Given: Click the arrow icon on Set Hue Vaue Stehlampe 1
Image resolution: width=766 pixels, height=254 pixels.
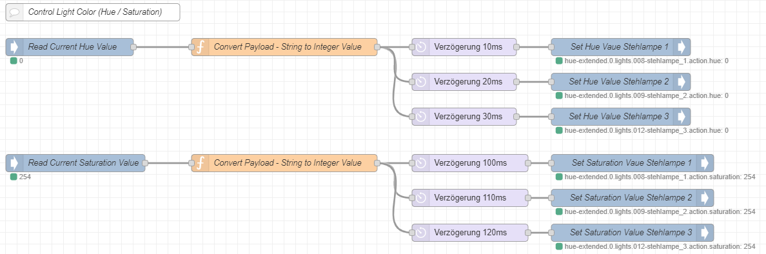Looking at the screenshot, I should pos(682,47).
